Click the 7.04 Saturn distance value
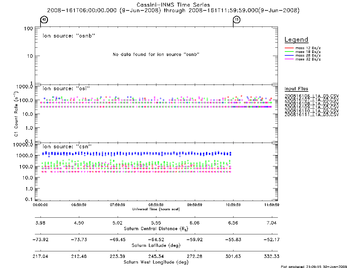 (x=272, y=223)
